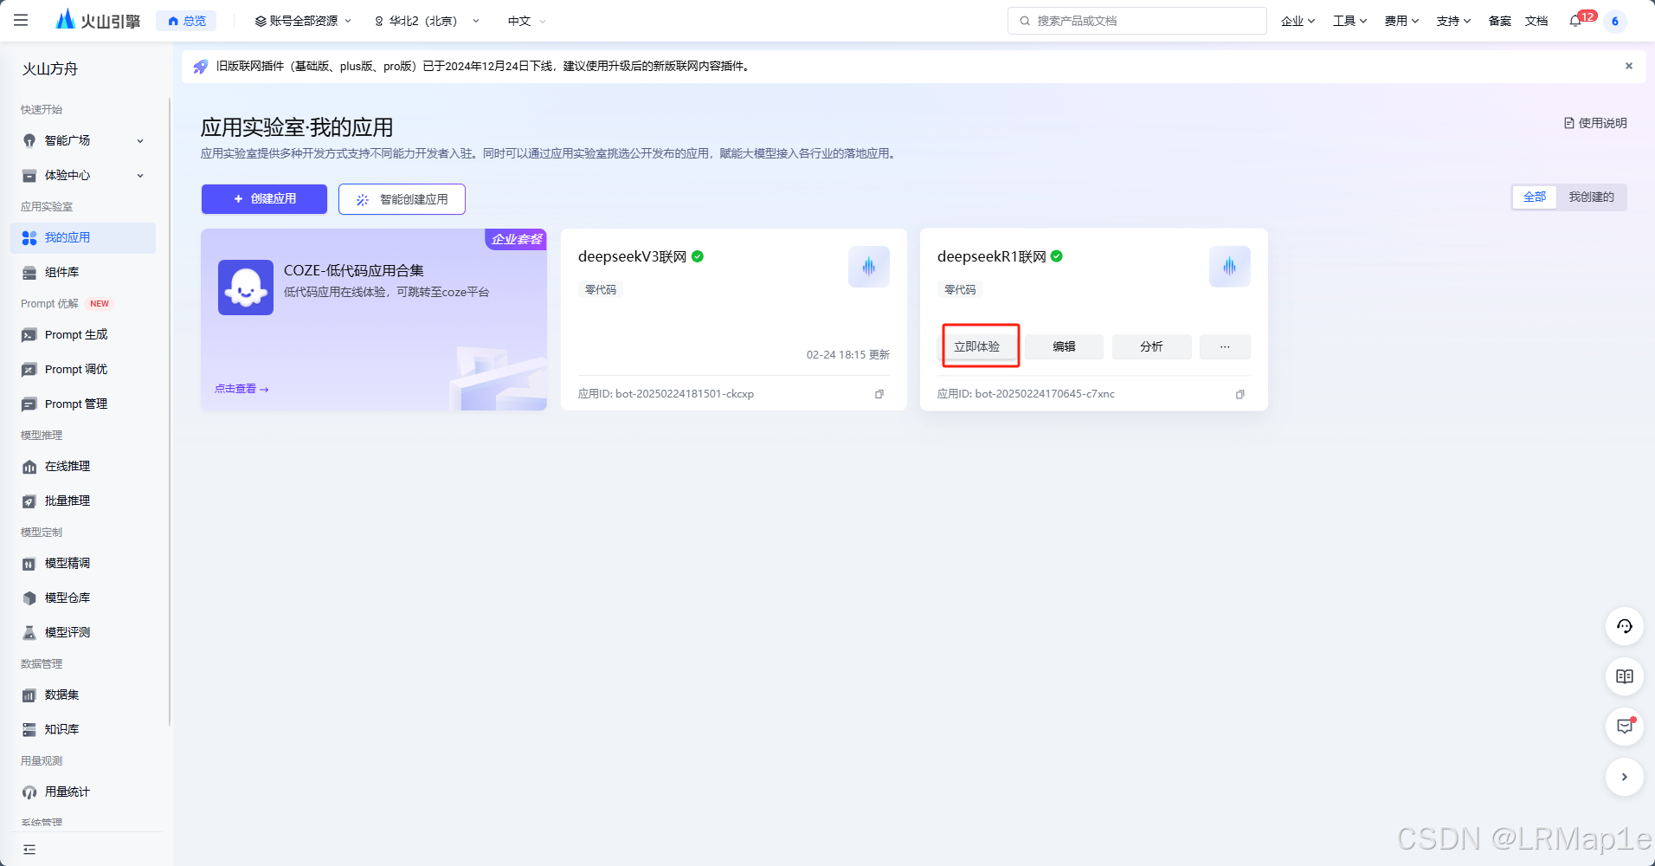Click the 文档 link in top bar
Image resolution: width=1655 pixels, height=866 pixels.
(x=1536, y=21)
